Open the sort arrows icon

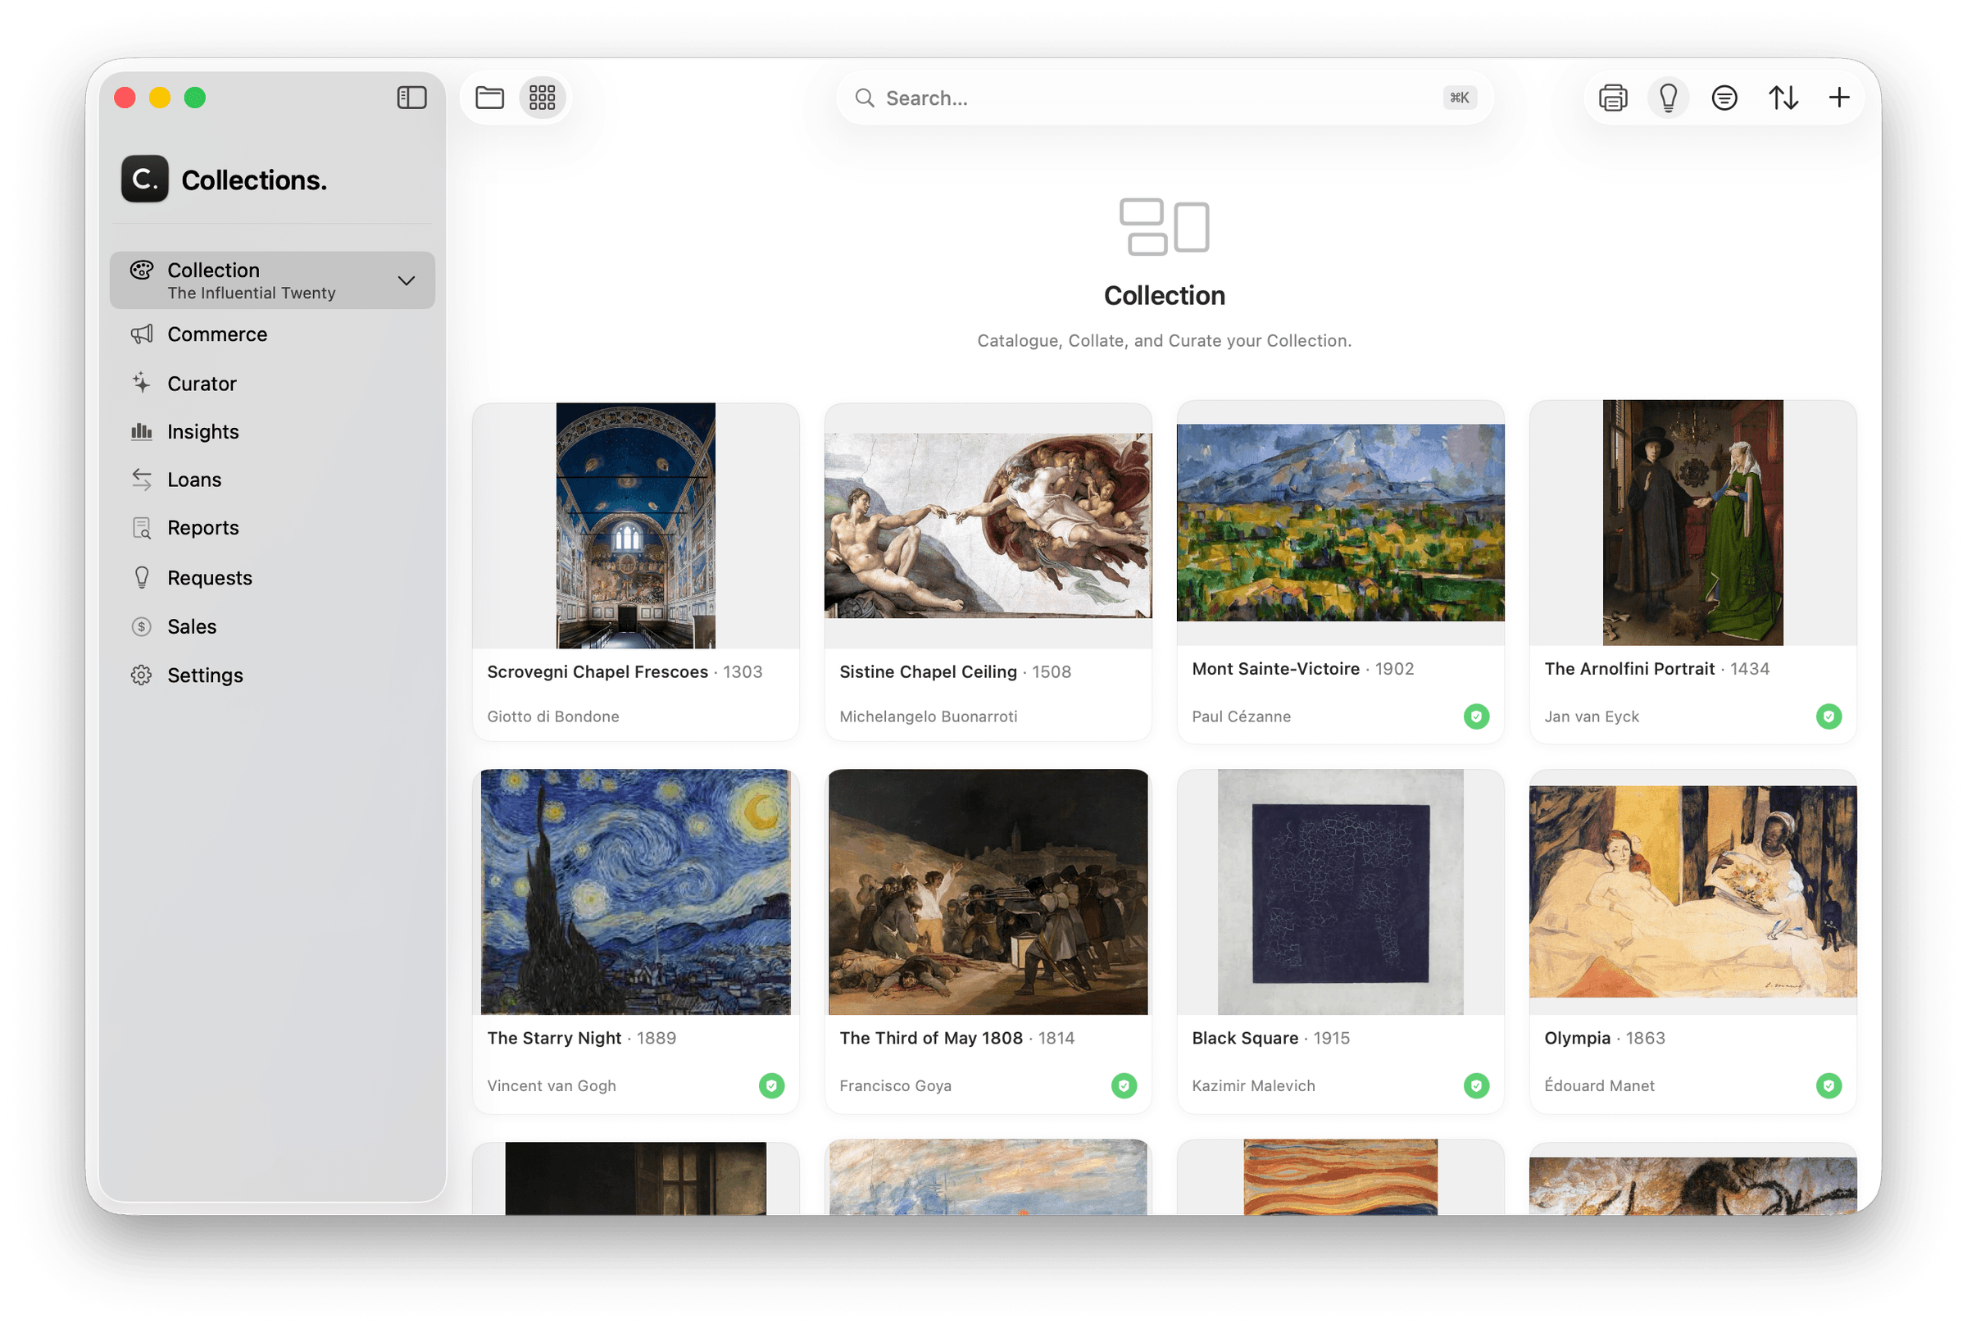coord(1783,98)
